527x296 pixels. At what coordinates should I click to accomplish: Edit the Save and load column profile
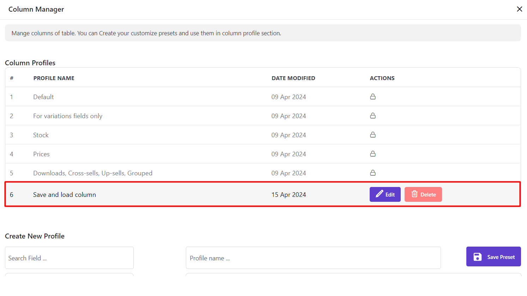tap(385, 194)
